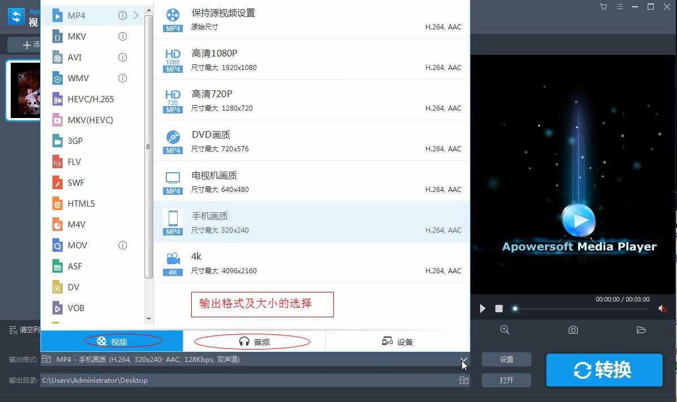Select the video thumbnail in file list
The width and height of the screenshot is (677, 402).
tap(24, 90)
